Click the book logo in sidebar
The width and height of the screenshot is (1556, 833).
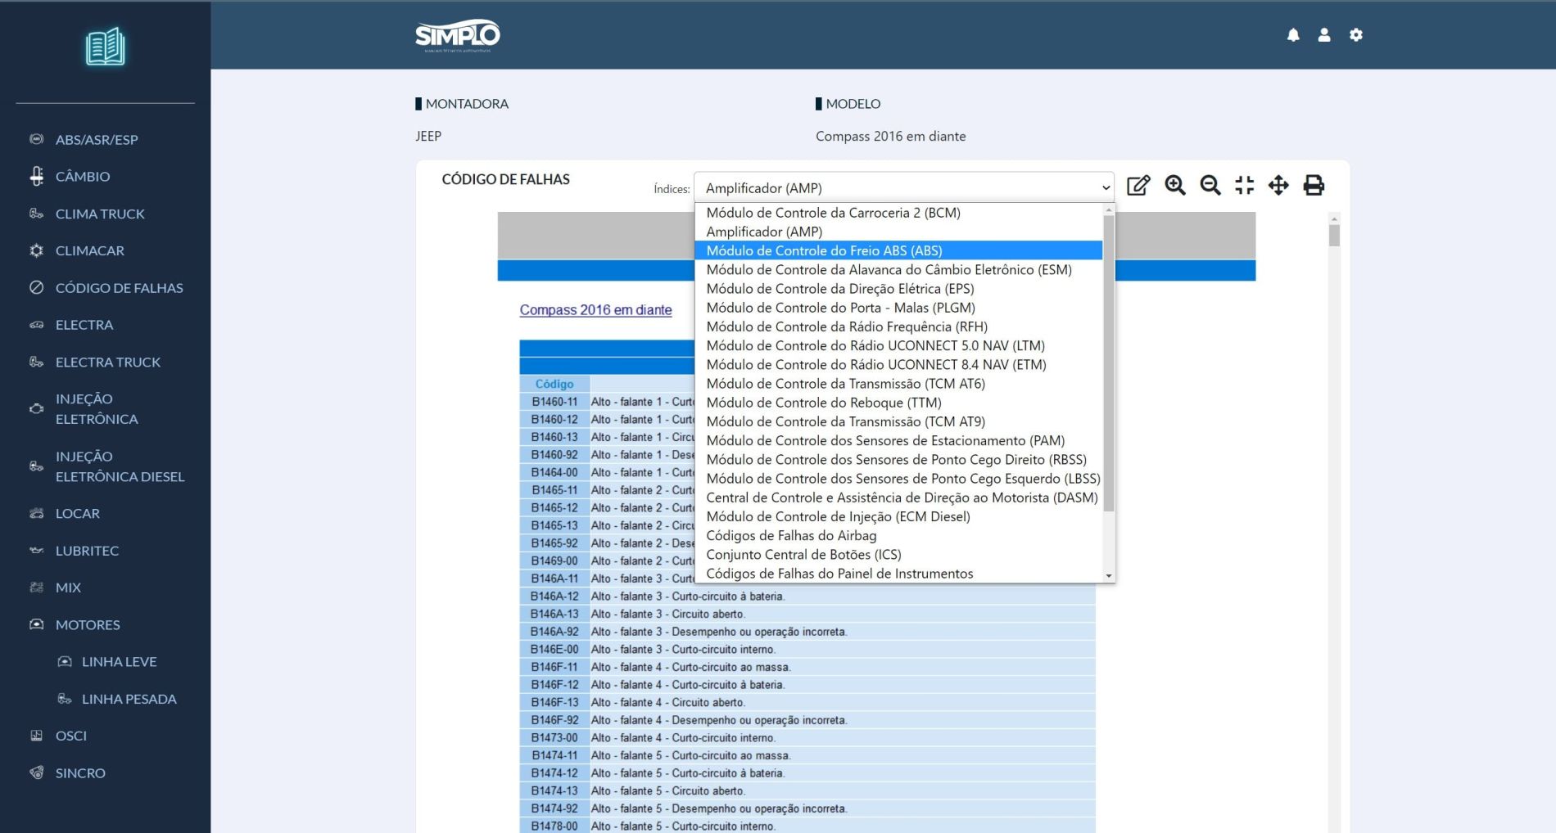point(106,47)
